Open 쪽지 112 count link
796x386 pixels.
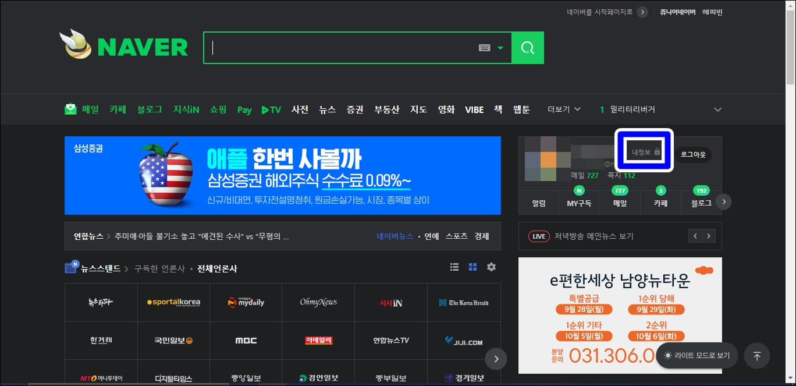(x=621, y=175)
